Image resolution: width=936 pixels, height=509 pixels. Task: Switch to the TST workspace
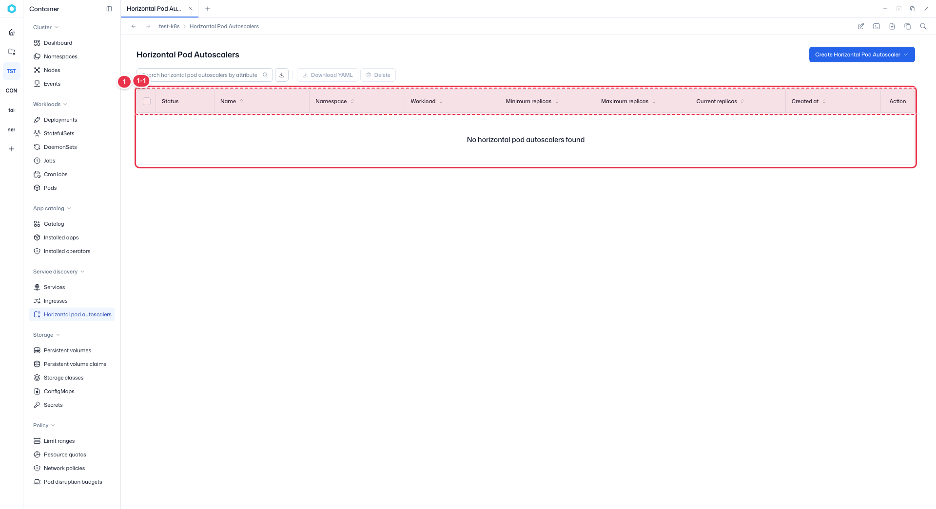[12, 71]
